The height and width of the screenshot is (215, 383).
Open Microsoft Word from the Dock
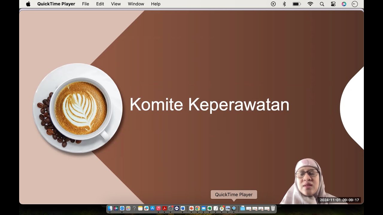click(183, 208)
